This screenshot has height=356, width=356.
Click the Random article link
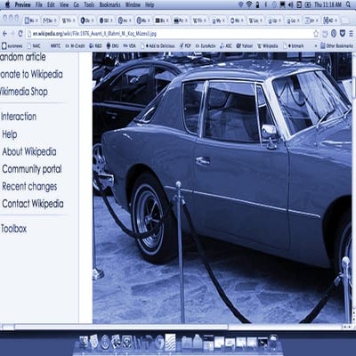(23, 57)
